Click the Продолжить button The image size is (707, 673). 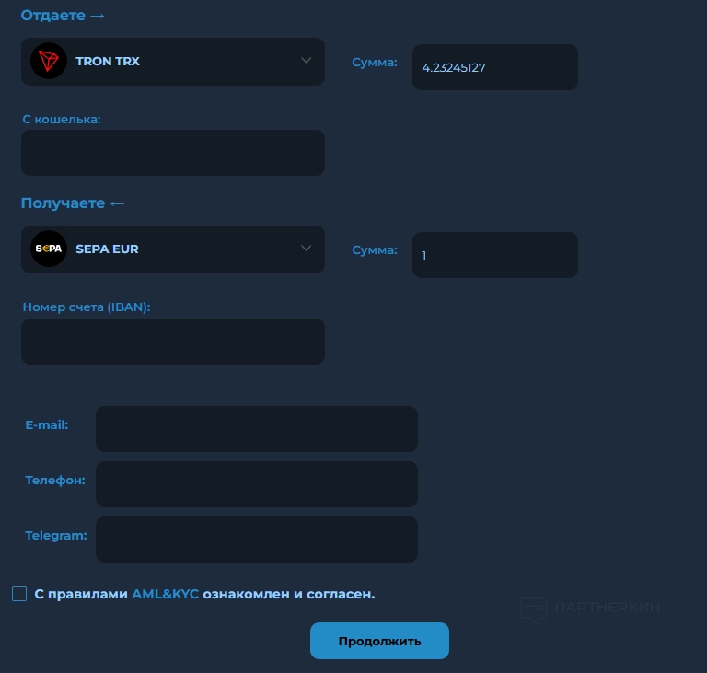(x=379, y=641)
